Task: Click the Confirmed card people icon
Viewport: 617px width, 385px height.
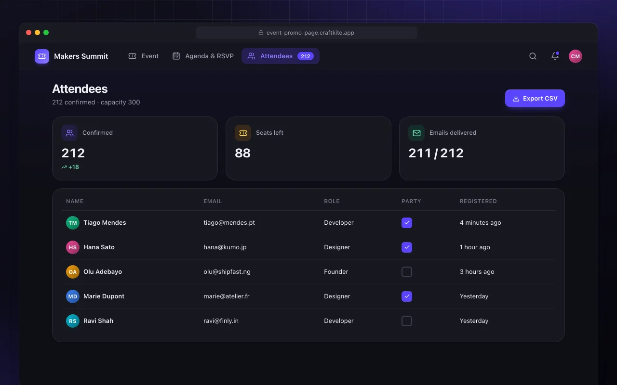Action: point(69,133)
